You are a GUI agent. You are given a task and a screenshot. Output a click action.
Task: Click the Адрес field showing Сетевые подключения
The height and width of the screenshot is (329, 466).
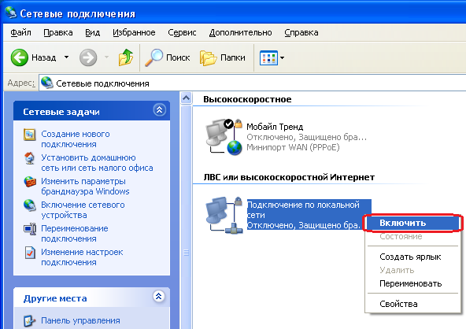point(253,83)
